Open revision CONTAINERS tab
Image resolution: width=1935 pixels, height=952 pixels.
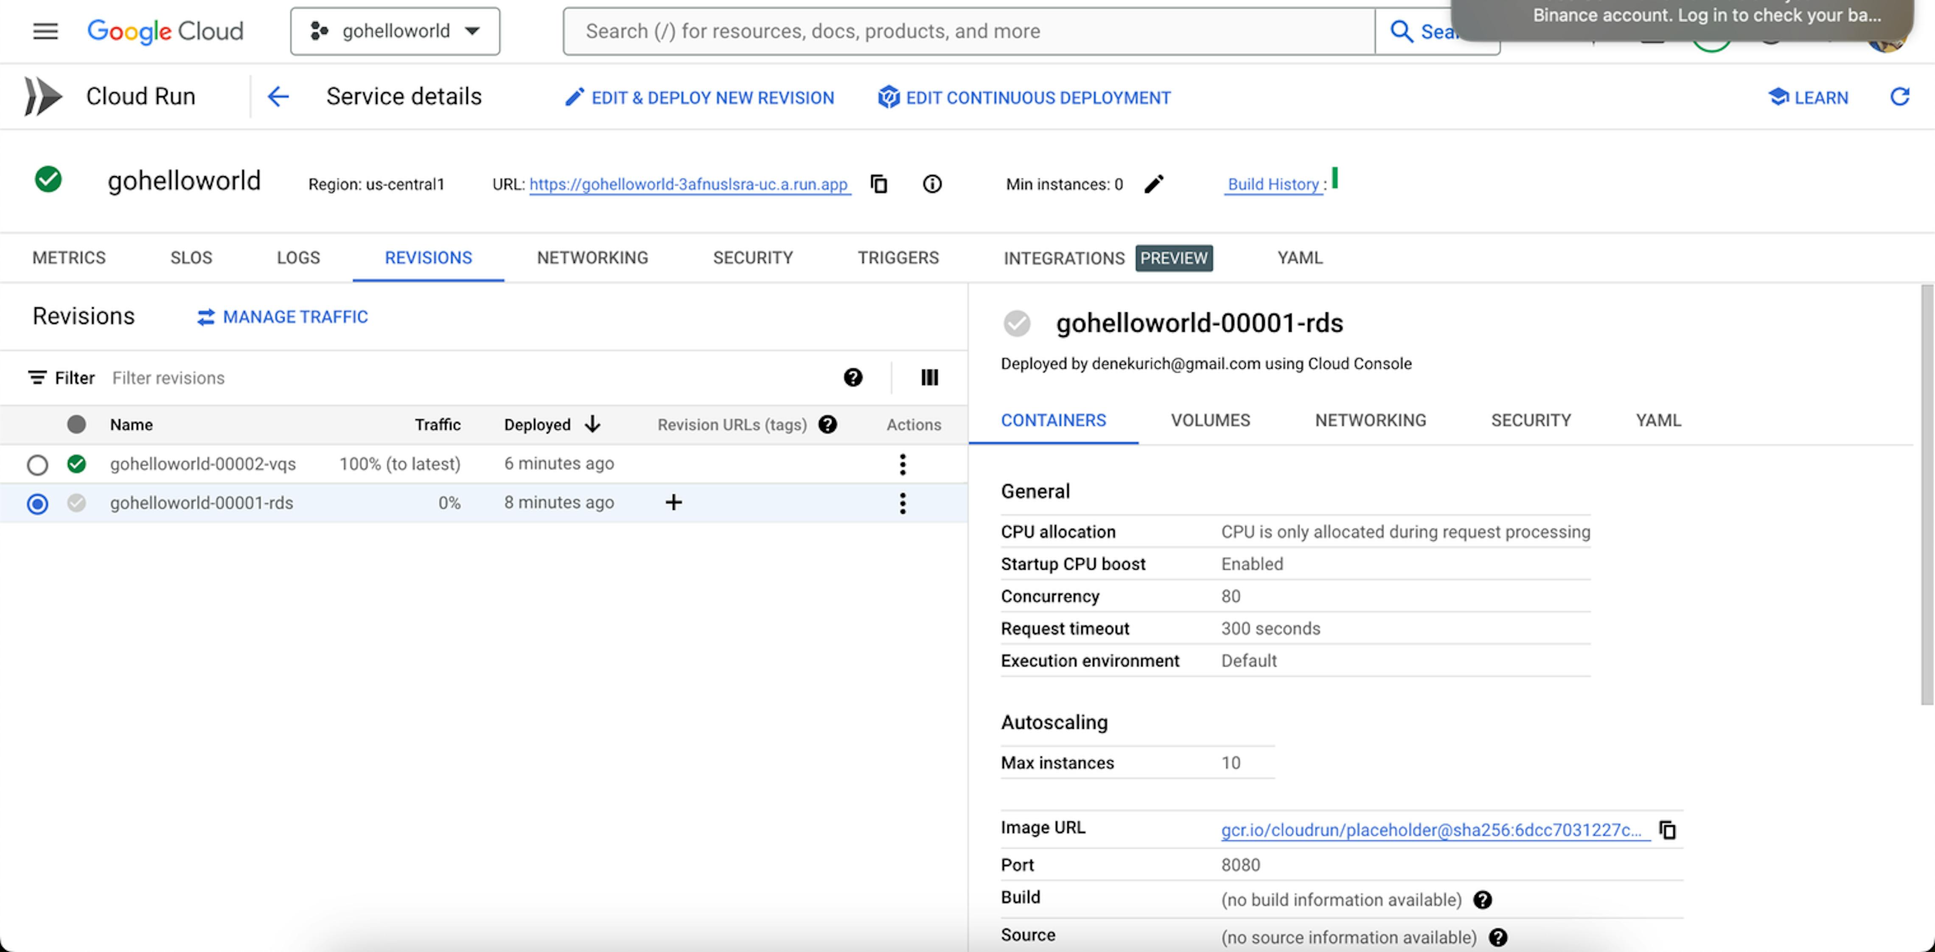(1053, 420)
